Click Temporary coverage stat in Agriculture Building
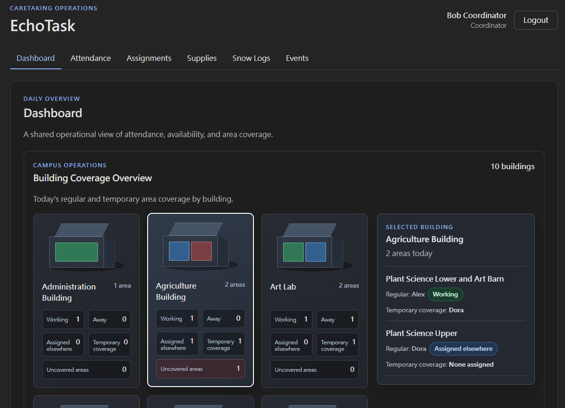Screen dimensions: 565x408 [x=224, y=344]
